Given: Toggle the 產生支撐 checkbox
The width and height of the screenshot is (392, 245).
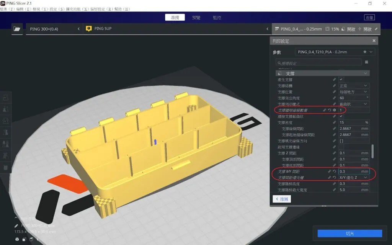Looking at the screenshot, I should pyautogui.click(x=341, y=80).
